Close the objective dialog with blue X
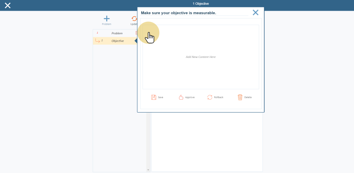This screenshot has width=354, height=173. tap(256, 13)
